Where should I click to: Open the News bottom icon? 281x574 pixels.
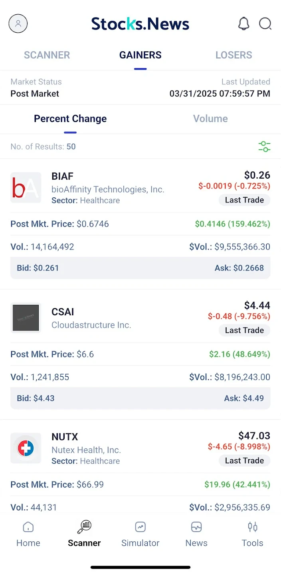pyautogui.click(x=196, y=527)
